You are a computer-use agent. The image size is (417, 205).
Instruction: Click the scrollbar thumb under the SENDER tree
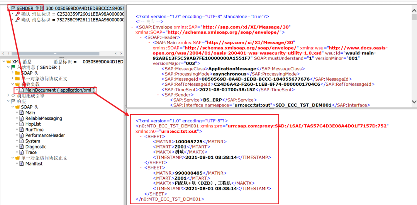click(55, 53)
